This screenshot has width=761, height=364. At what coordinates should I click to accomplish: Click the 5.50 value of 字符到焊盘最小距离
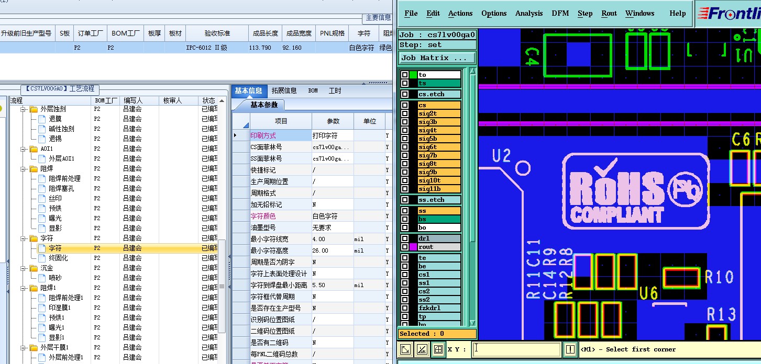pos(333,285)
